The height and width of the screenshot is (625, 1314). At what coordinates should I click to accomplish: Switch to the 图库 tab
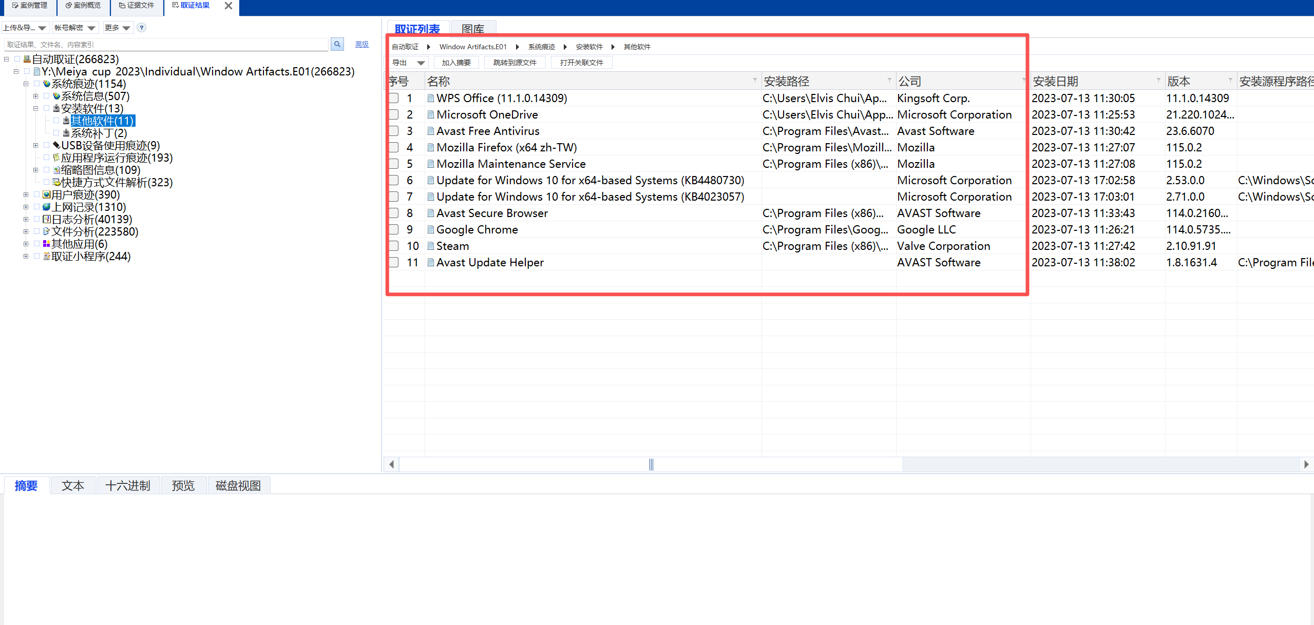coord(472,29)
